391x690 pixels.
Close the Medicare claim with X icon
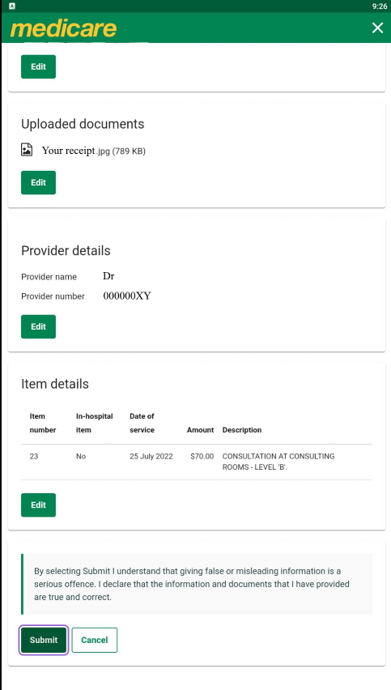coord(377,28)
